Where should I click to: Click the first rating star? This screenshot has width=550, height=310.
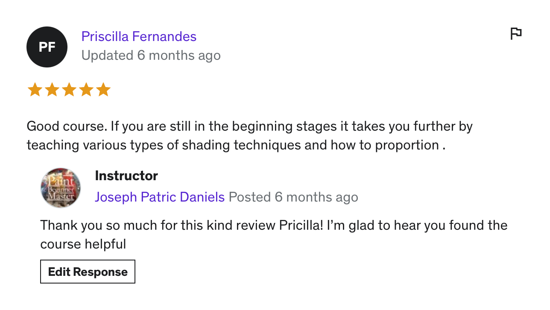[35, 90]
